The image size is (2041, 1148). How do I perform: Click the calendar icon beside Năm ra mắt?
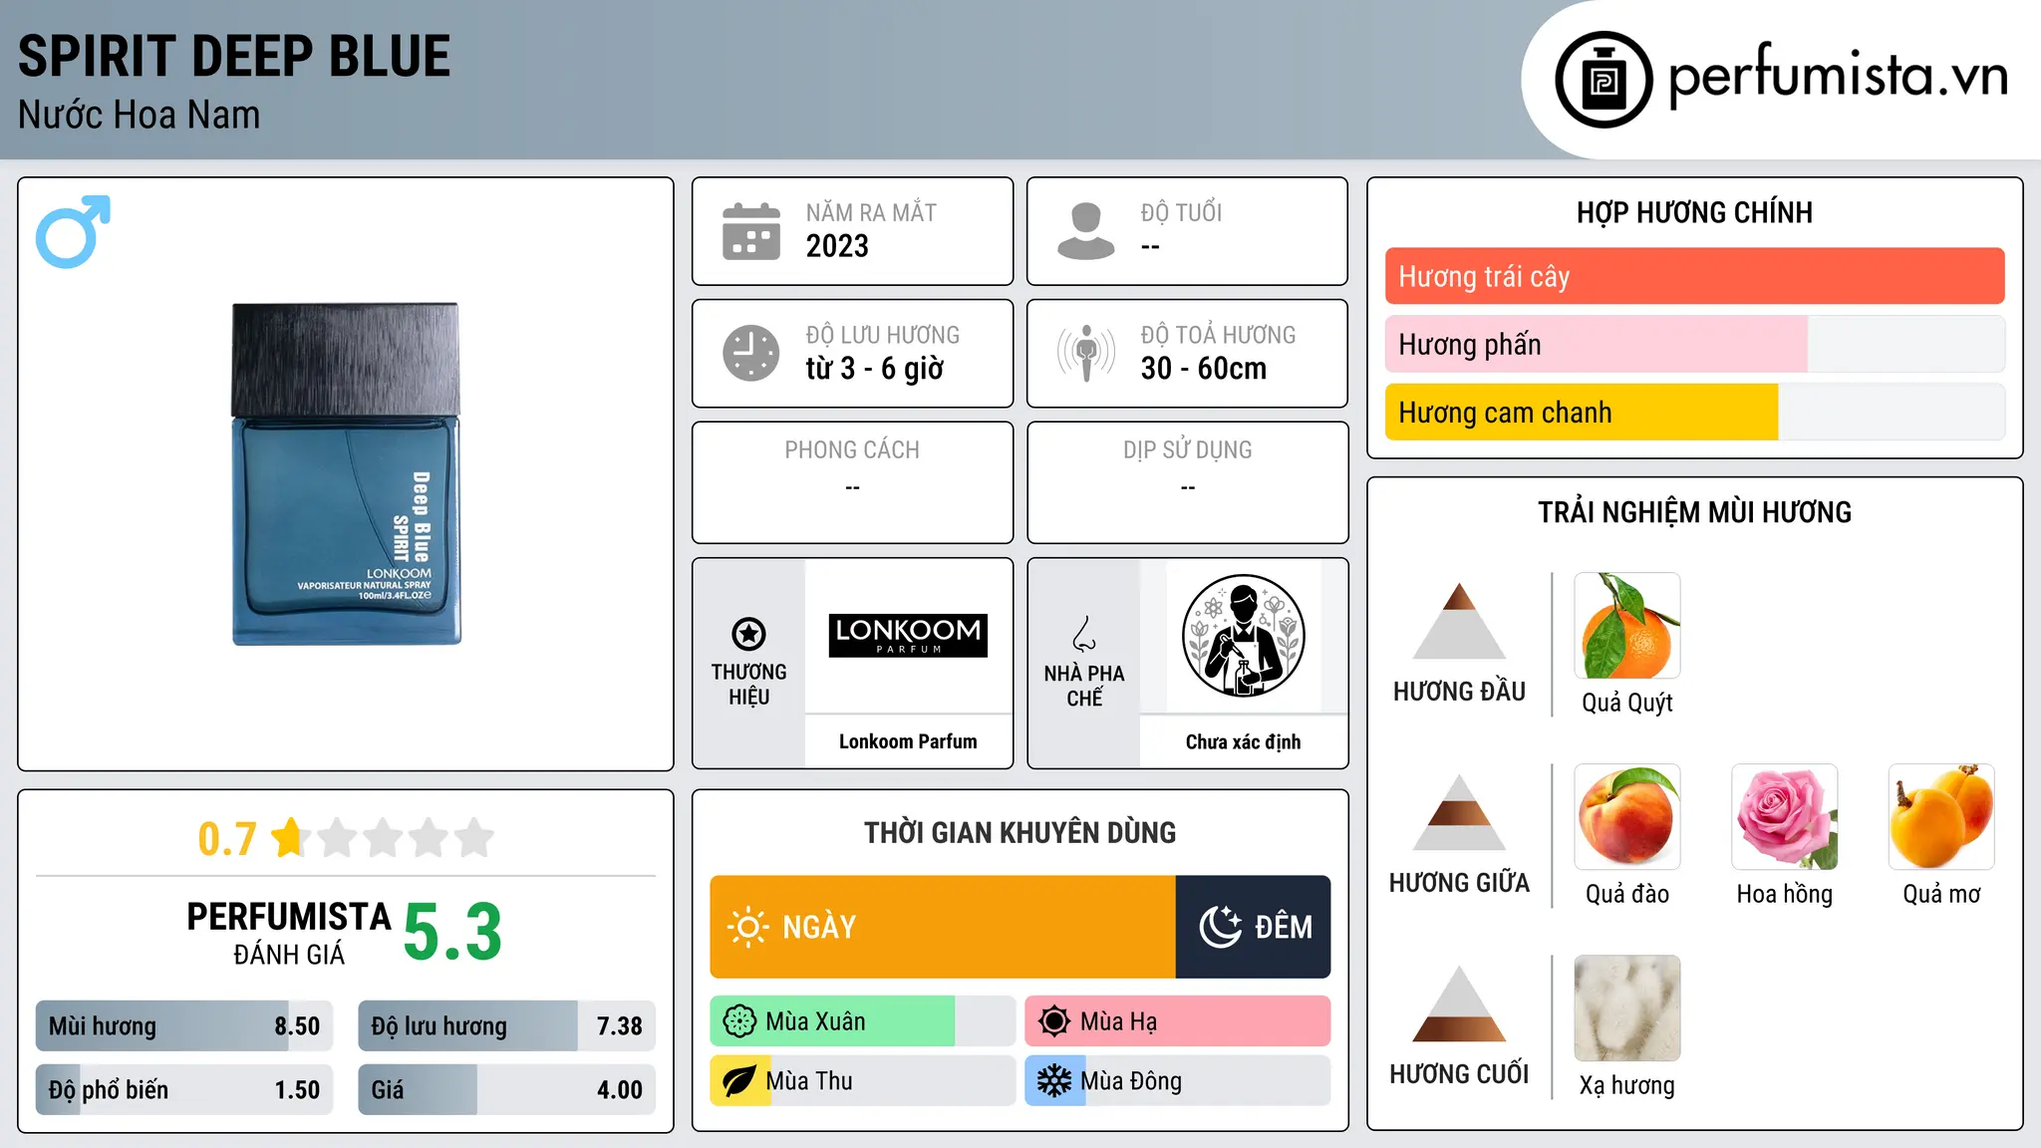click(751, 231)
